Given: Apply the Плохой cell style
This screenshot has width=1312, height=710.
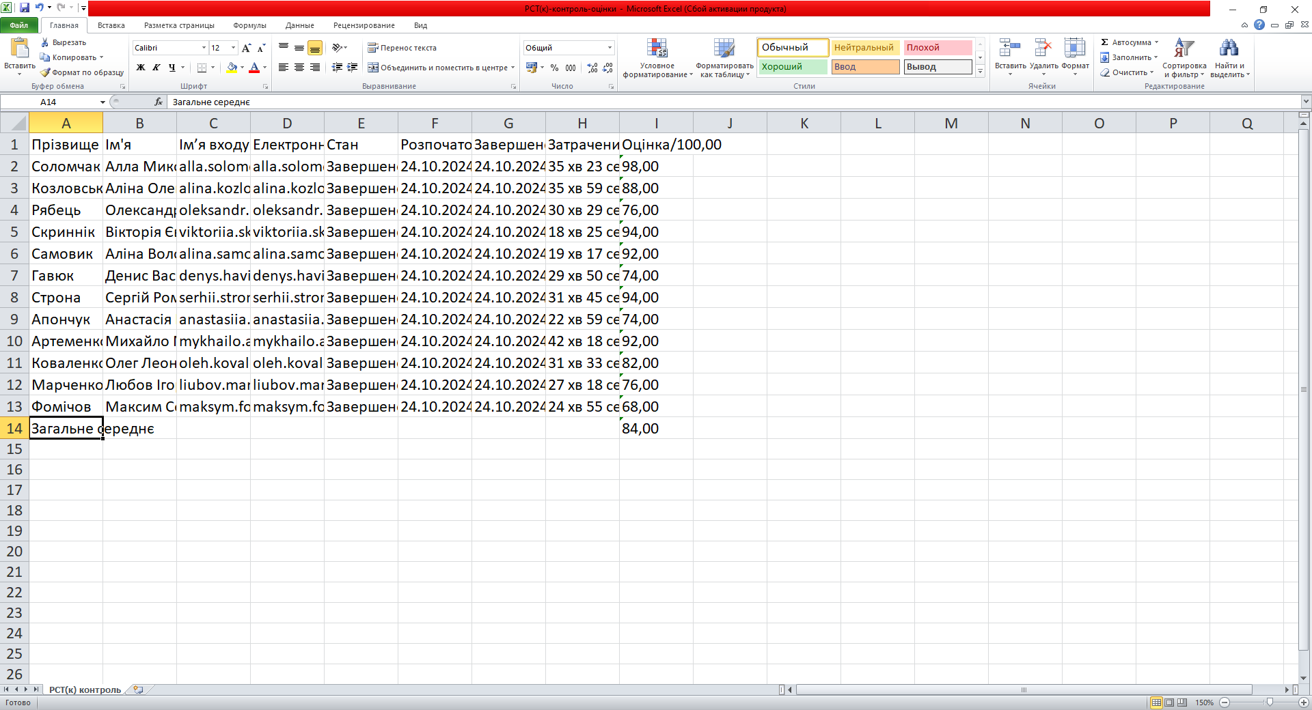Looking at the screenshot, I should [938, 48].
